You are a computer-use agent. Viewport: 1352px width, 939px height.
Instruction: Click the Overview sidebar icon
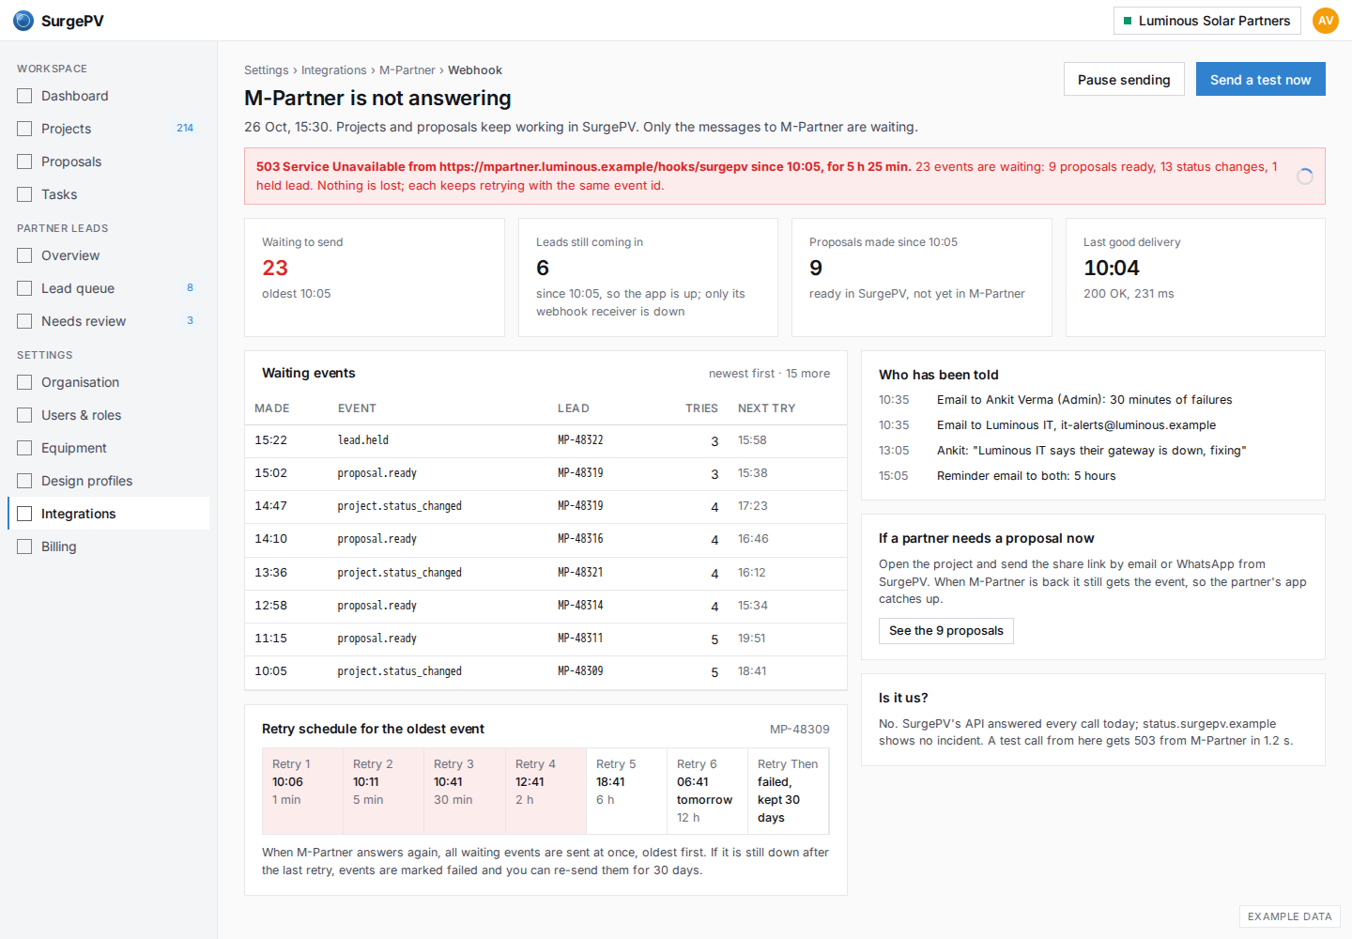24,255
